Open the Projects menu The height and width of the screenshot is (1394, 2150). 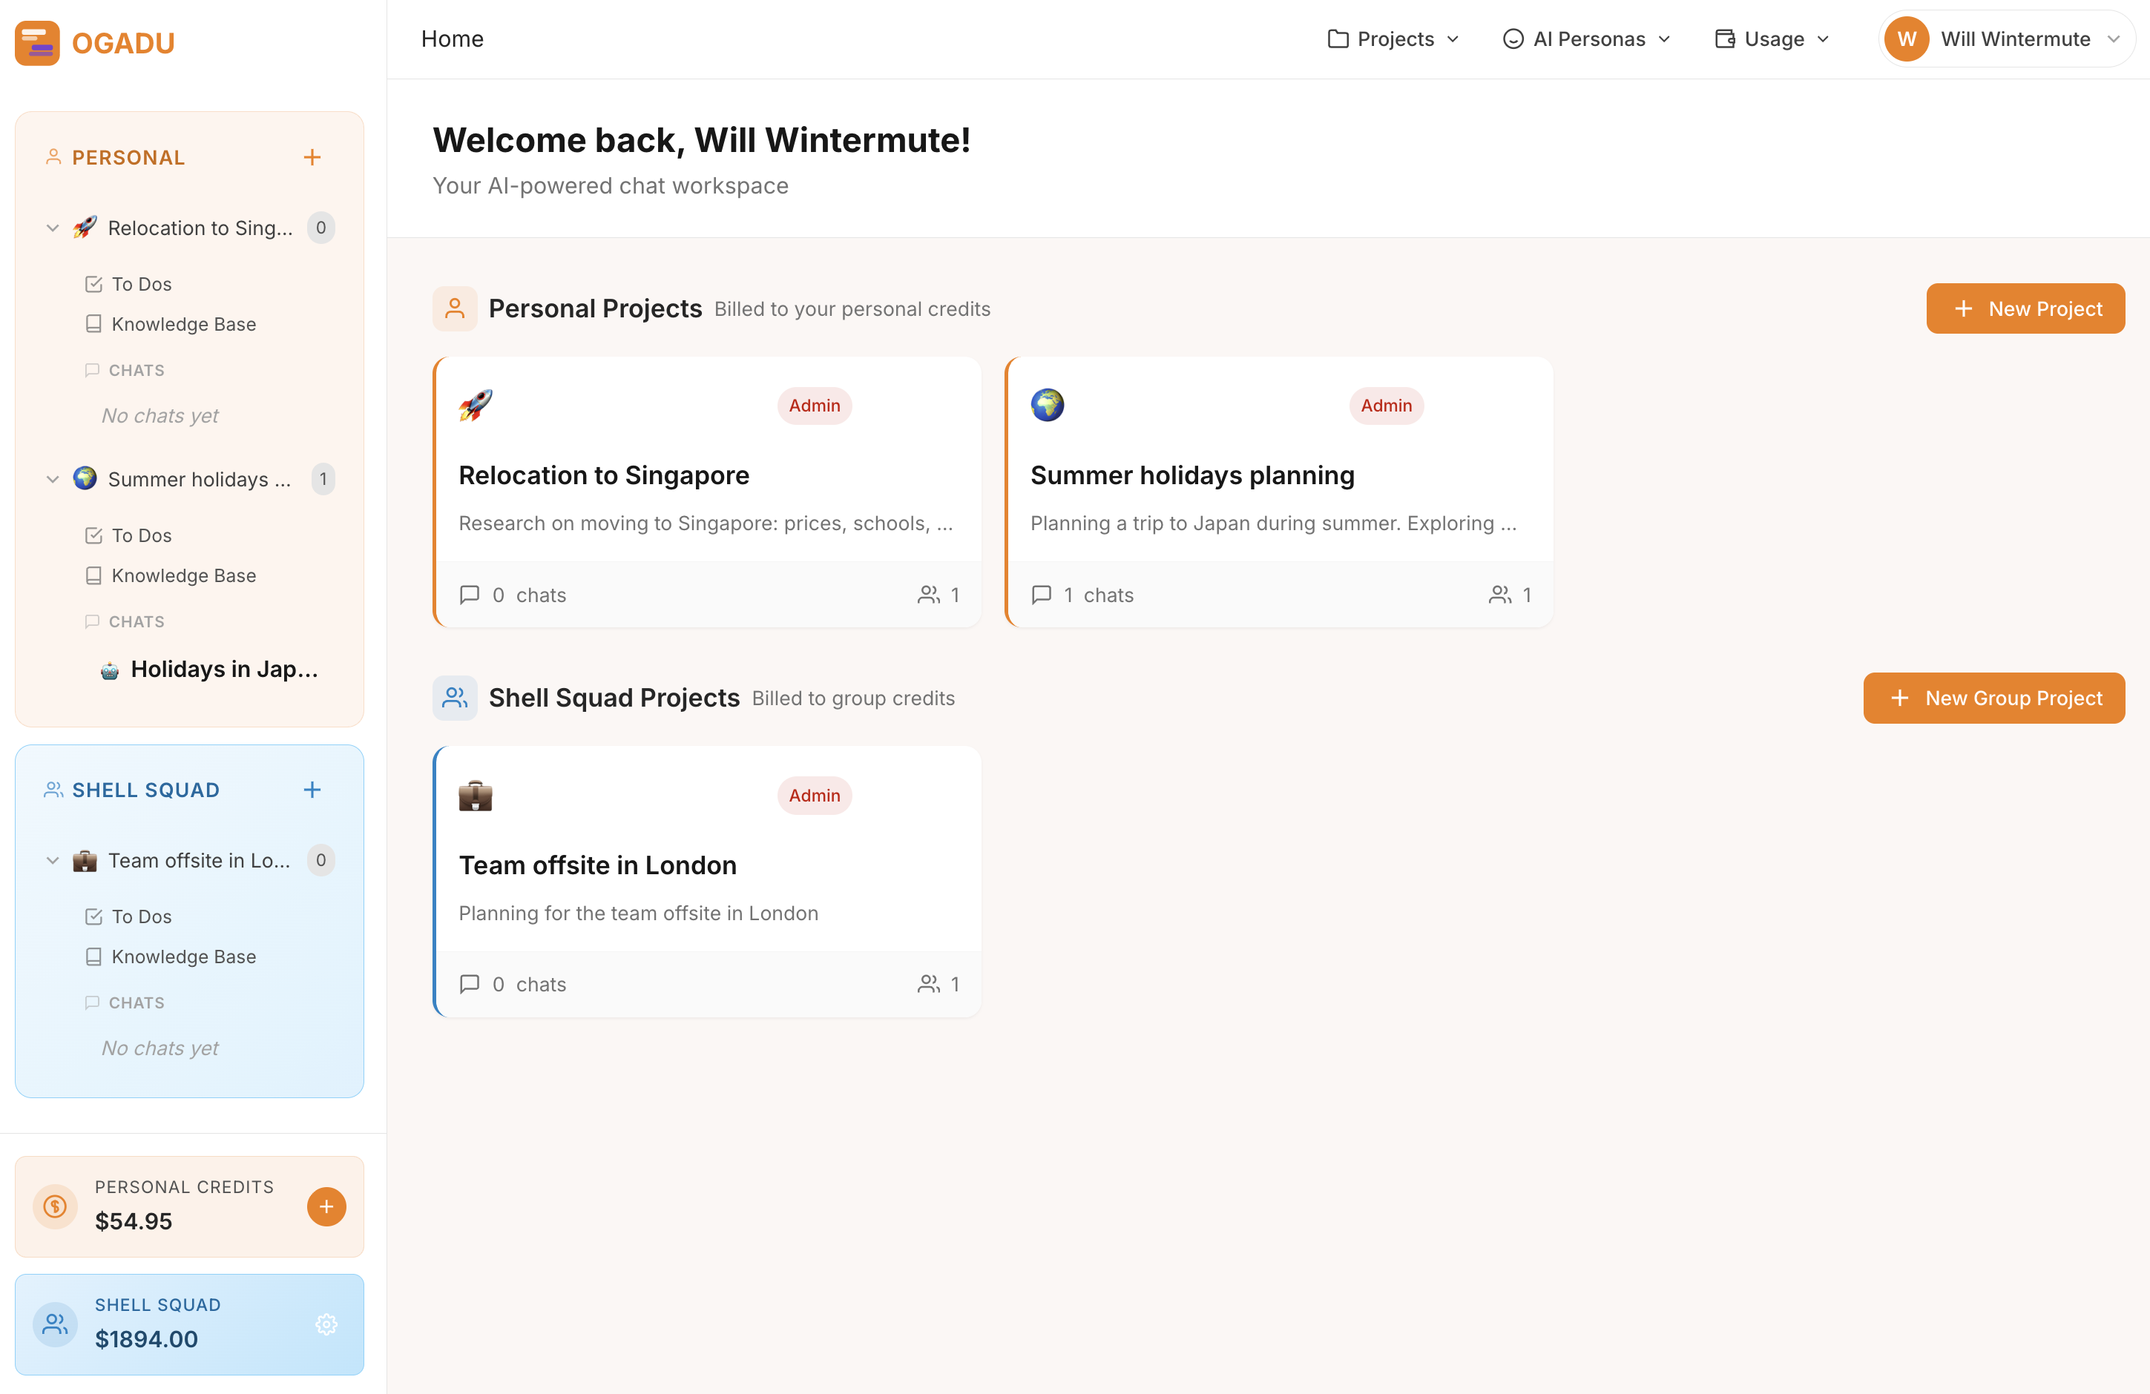click(1393, 39)
